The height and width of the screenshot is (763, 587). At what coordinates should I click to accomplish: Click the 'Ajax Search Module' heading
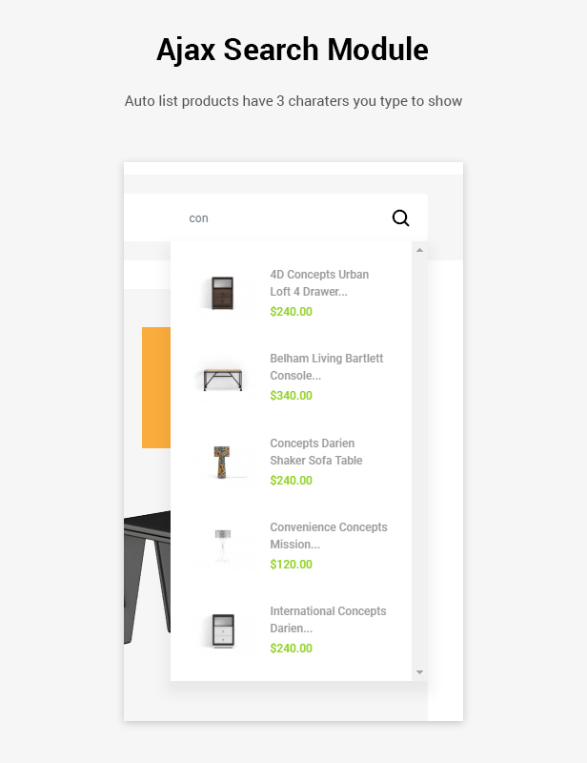tap(293, 50)
